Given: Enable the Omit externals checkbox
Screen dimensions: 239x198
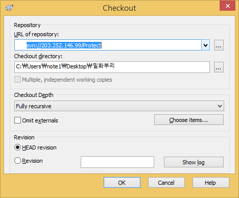Looking at the screenshot, I should click(17, 120).
